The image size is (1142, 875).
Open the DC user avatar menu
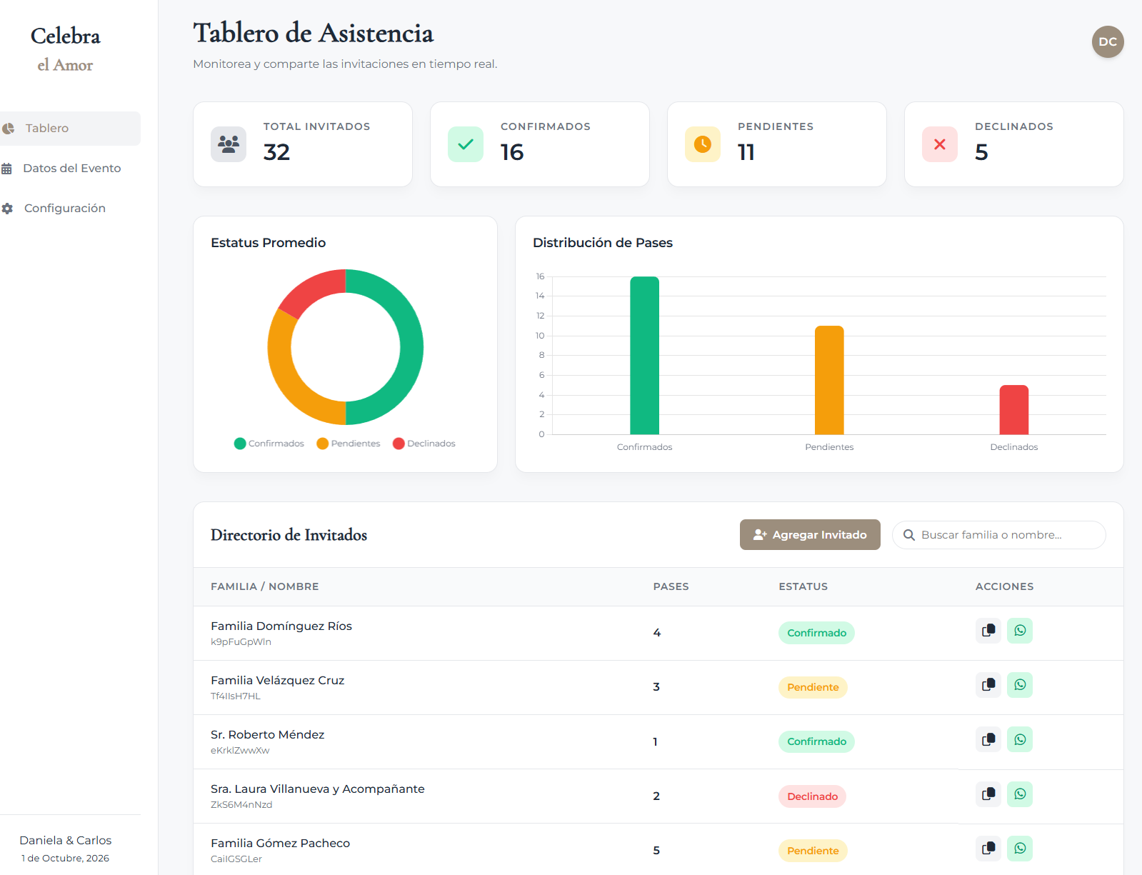(x=1108, y=42)
